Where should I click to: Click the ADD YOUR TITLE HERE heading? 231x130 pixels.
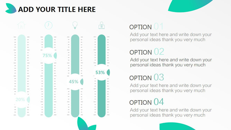pos(57,9)
